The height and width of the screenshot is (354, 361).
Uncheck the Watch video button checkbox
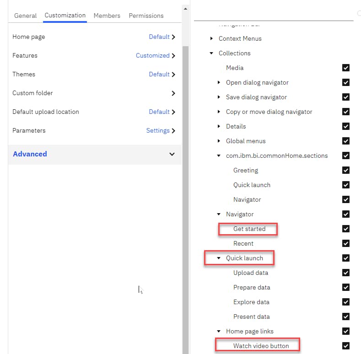(346, 346)
